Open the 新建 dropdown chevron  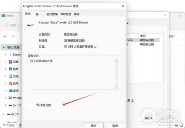click(x=18, y=25)
